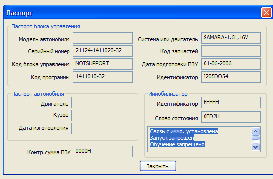Click the NOTSUPPORT control unit code field
This screenshot has width=273, height=179.
coord(103,64)
